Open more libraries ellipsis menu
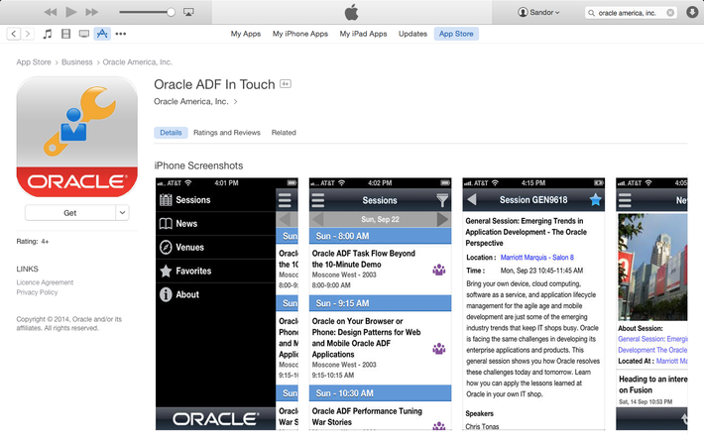 [x=120, y=34]
